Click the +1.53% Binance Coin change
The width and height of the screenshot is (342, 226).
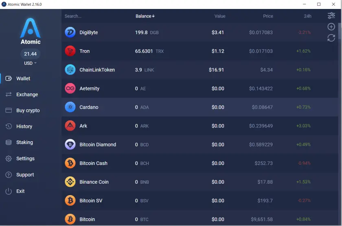(x=303, y=182)
